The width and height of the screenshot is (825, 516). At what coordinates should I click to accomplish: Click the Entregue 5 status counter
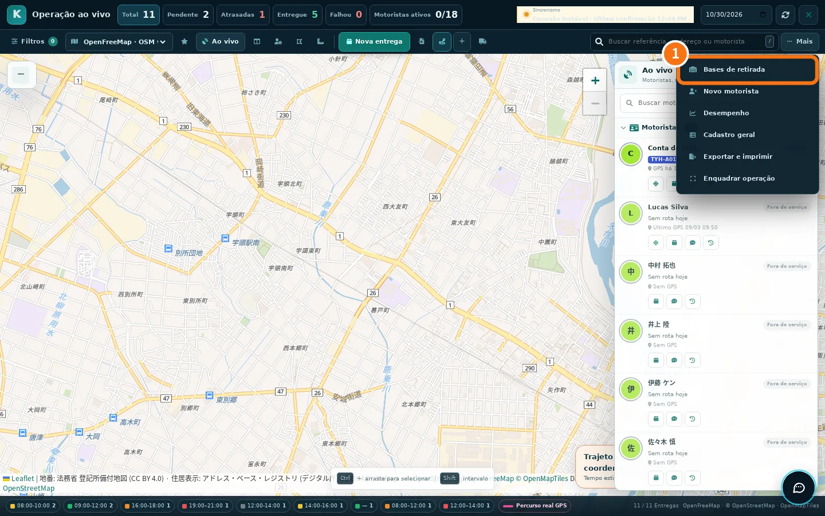click(297, 14)
